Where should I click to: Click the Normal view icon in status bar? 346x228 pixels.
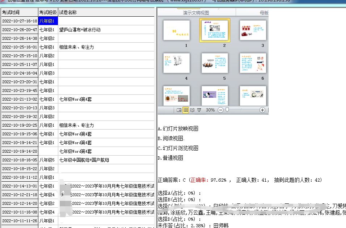pos(179,110)
